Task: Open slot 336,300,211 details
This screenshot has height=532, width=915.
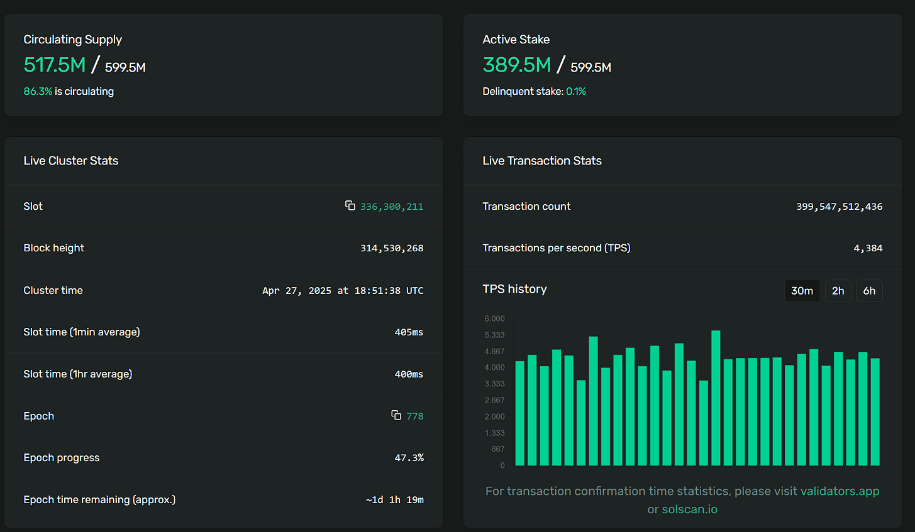Action: (x=392, y=207)
